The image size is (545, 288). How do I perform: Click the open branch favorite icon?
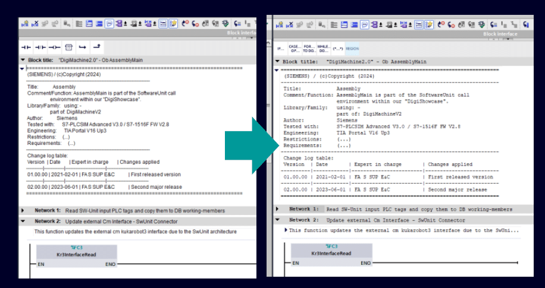(82, 46)
